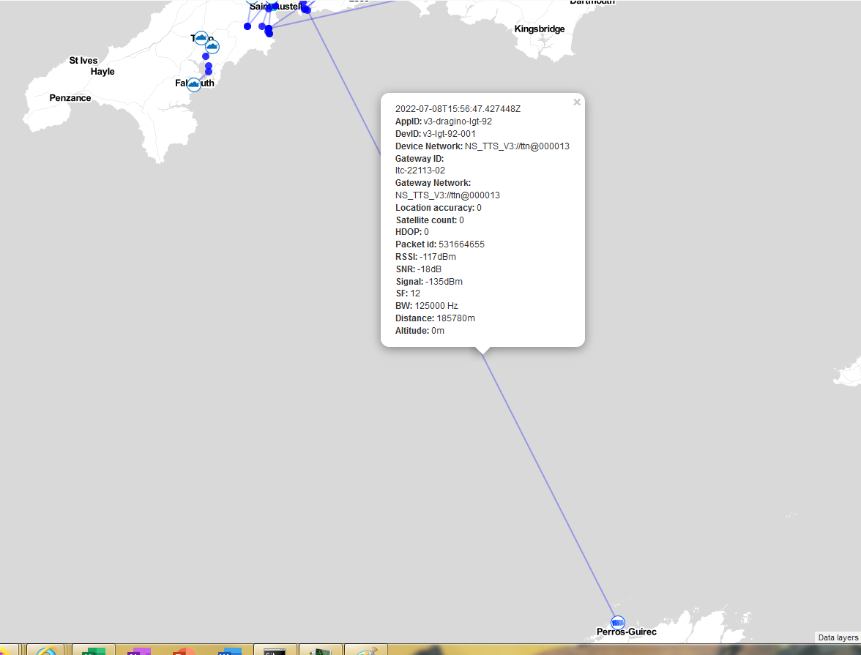
Task: Open the Data layers control
Action: tap(838, 637)
